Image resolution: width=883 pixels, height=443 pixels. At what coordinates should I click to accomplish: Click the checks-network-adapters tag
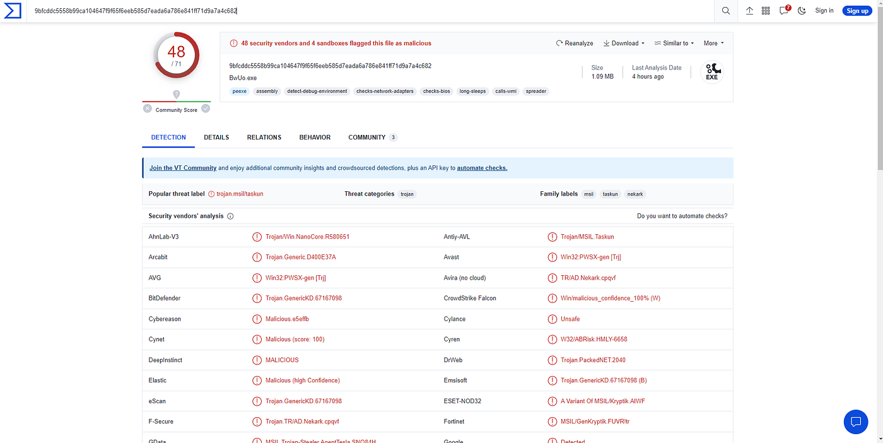(385, 92)
